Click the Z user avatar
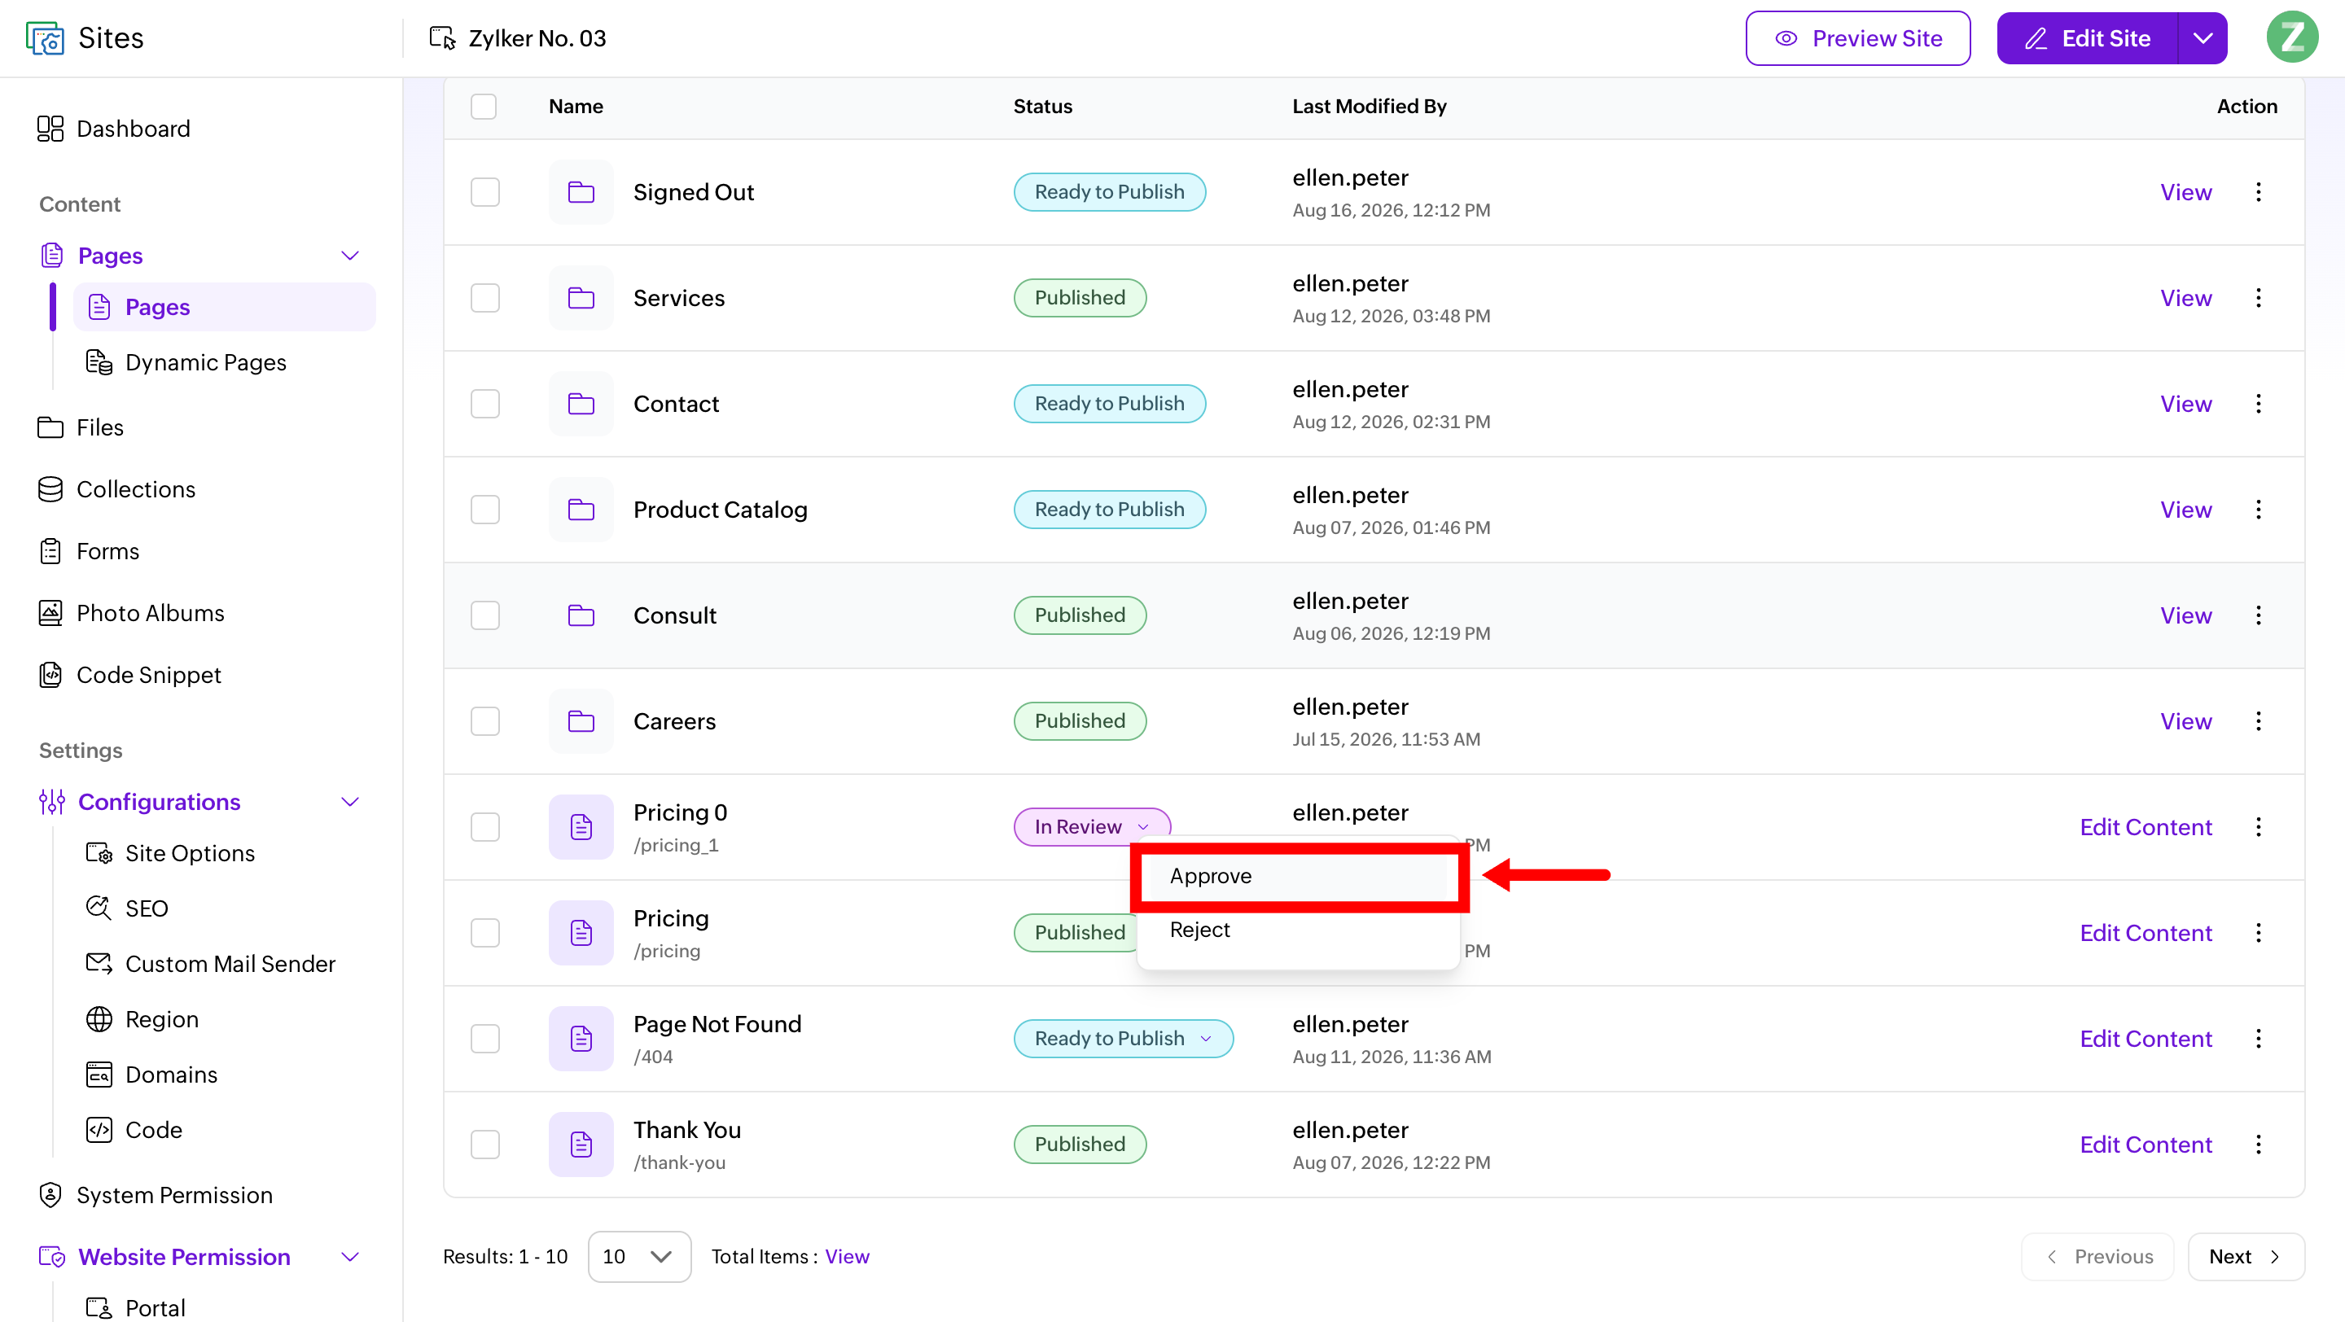Viewport: 2345px width, 1322px height. 2292,37
